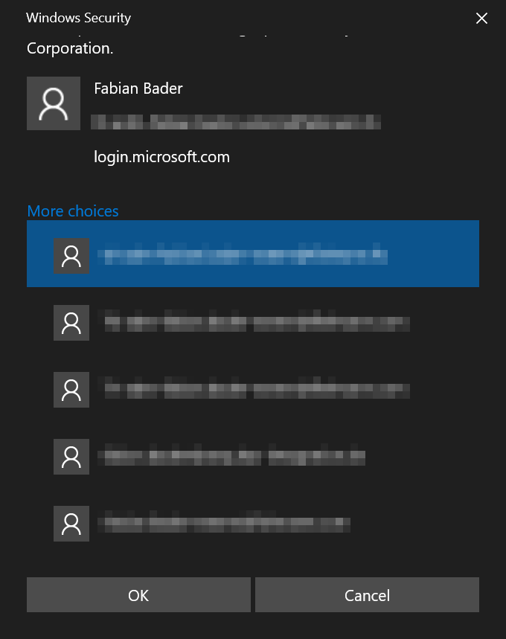
Task: Click the avatar icon of the fourth listed credential
Action: click(71, 456)
